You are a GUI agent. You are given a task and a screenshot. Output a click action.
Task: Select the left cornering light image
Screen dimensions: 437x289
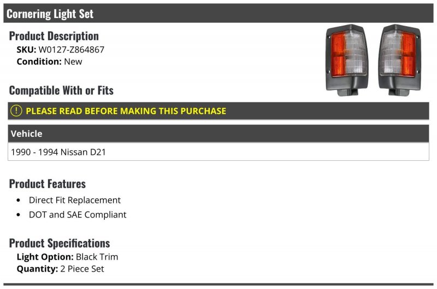click(347, 61)
